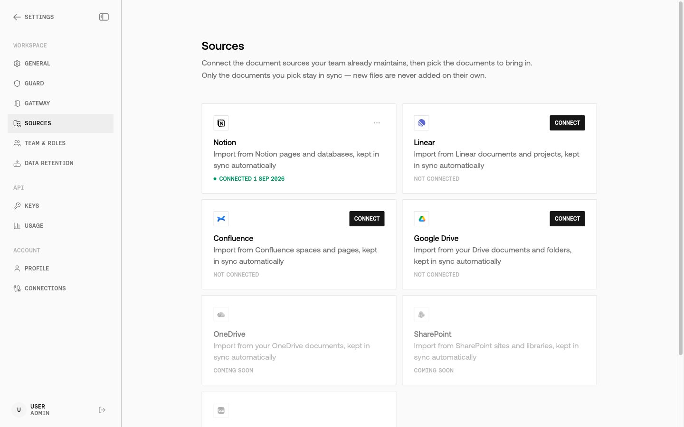Image resolution: width=684 pixels, height=427 pixels.
Task: Click the Guard shield icon
Action: [17, 84]
